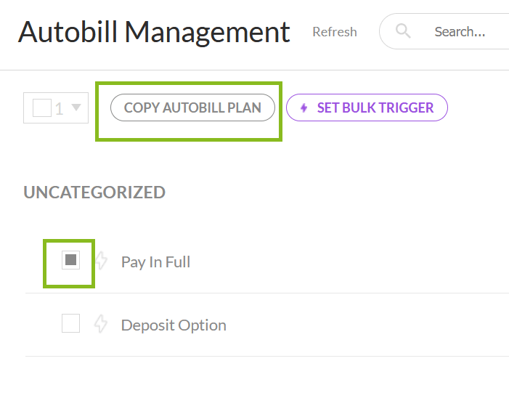Click the magnifier icon in search bar
The width and height of the screenshot is (509, 393).
pos(403,31)
